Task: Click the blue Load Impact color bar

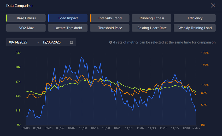Action: coord(49,18)
